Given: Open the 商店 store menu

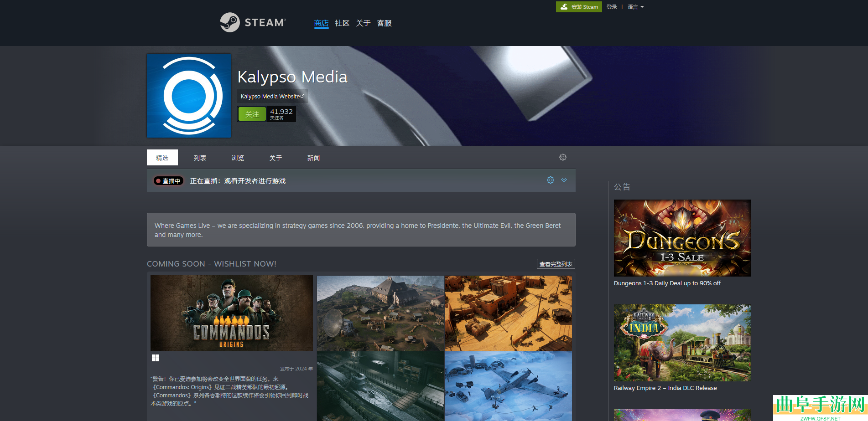Looking at the screenshot, I should (x=321, y=23).
